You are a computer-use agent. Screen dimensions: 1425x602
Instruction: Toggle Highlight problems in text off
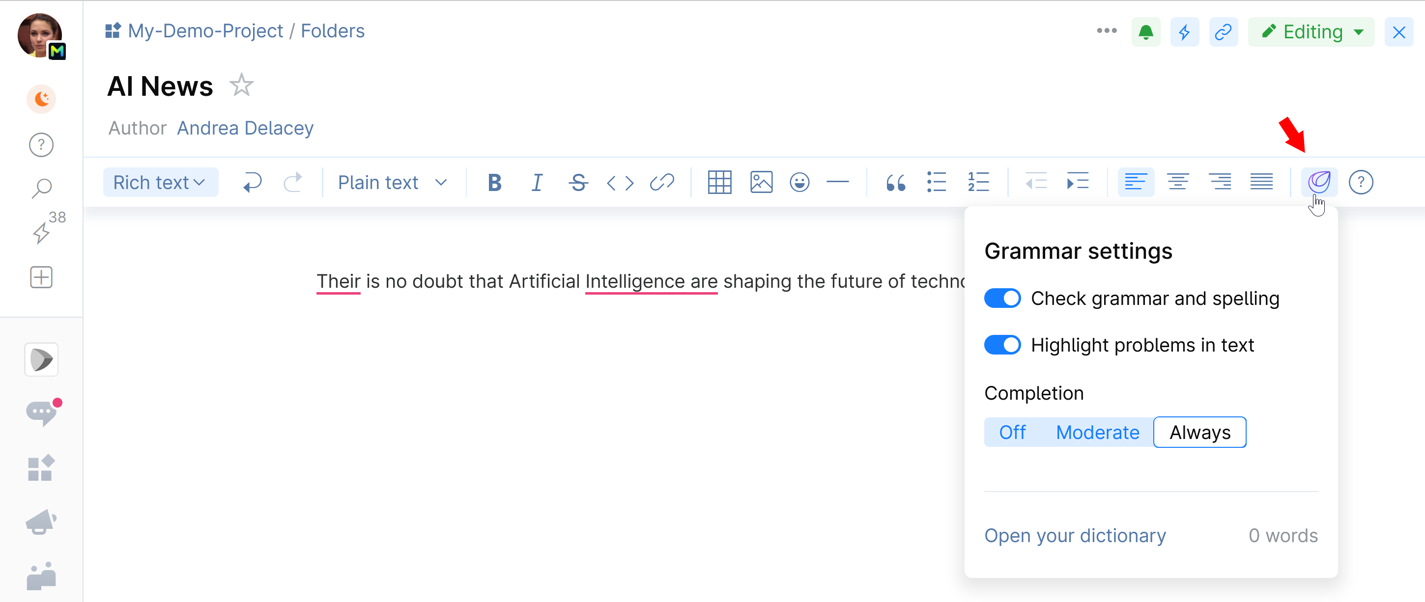point(1002,345)
